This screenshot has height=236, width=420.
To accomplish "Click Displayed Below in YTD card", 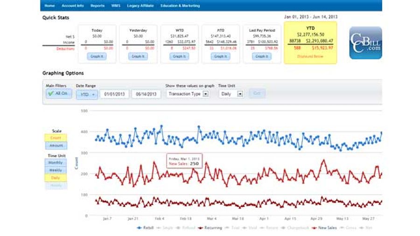I will (x=310, y=56).
